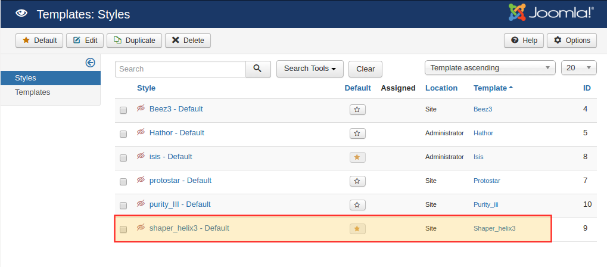607x267 pixels.
Task: Click the Duplicate toolbar button
Action: click(x=135, y=41)
